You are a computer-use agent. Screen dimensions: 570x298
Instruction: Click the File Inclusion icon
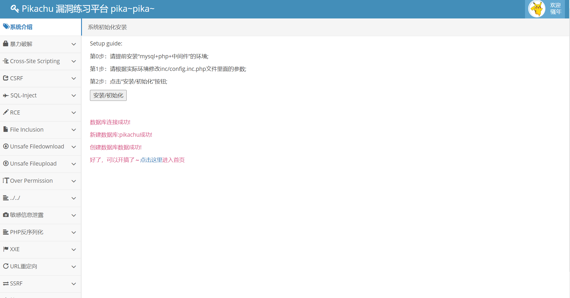(x=5, y=129)
